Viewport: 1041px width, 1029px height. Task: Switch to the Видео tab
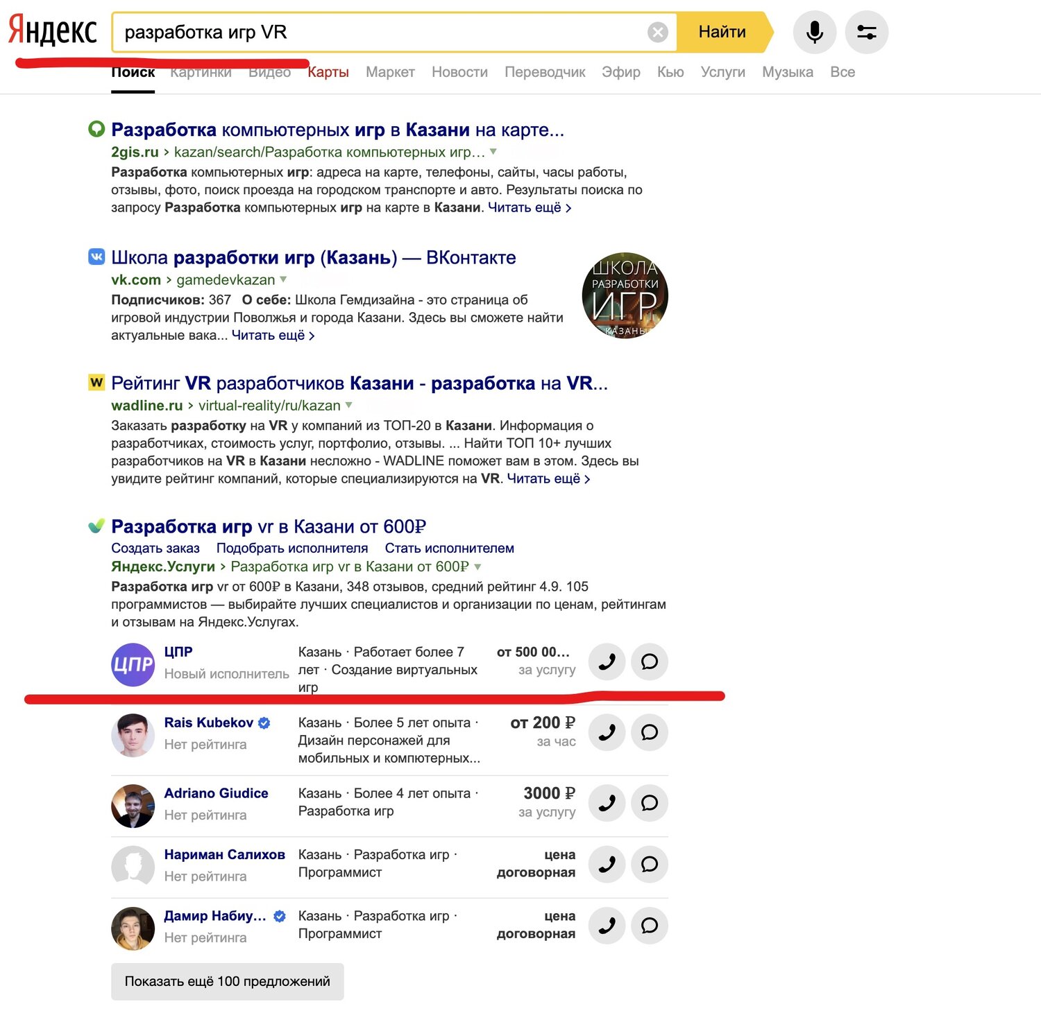click(x=270, y=72)
